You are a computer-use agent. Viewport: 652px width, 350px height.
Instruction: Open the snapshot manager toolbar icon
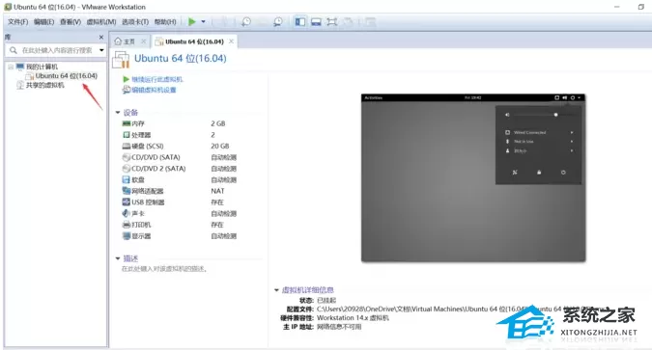tap(278, 21)
